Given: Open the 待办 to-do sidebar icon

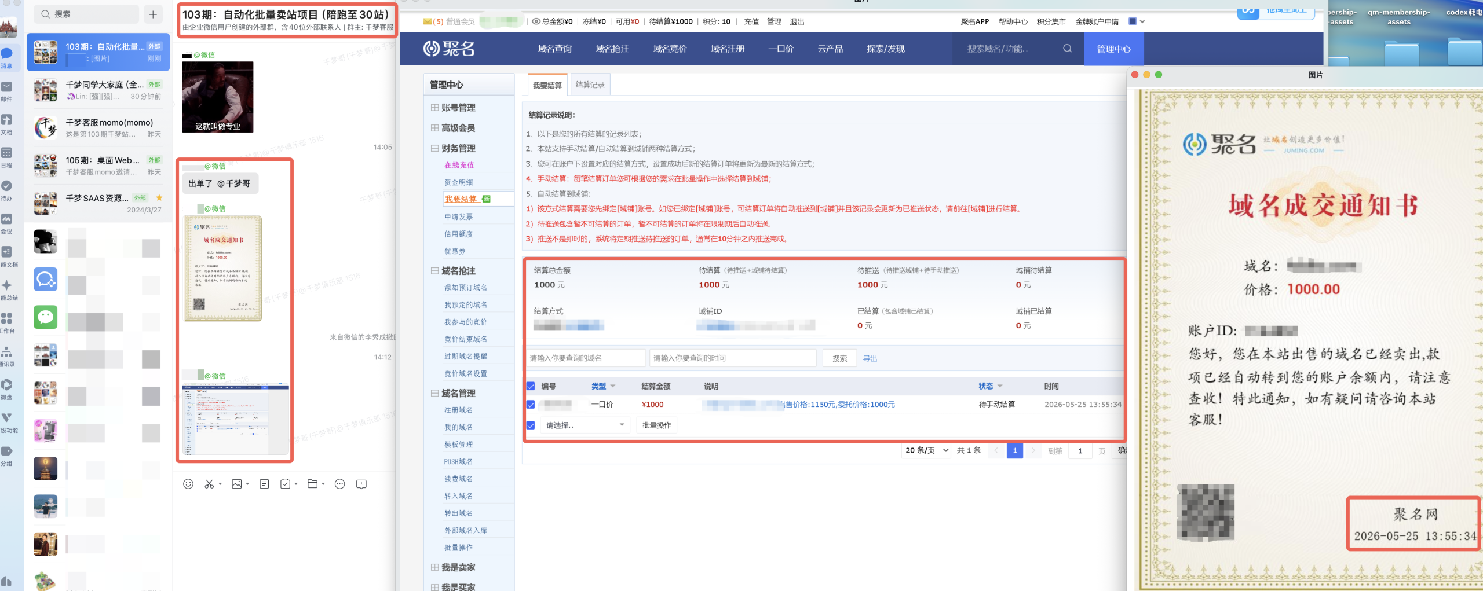Looking at the screenshot, I should pyautogui.click(x=7, y=186).
